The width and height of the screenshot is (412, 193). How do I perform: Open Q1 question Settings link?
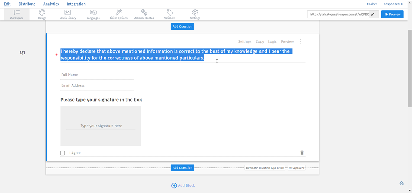click(x=245, y=41)
